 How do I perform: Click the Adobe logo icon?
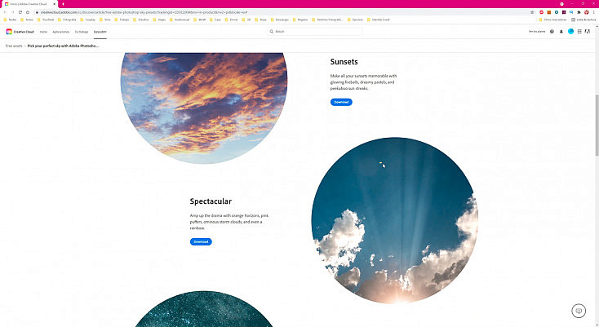(588, 31)
